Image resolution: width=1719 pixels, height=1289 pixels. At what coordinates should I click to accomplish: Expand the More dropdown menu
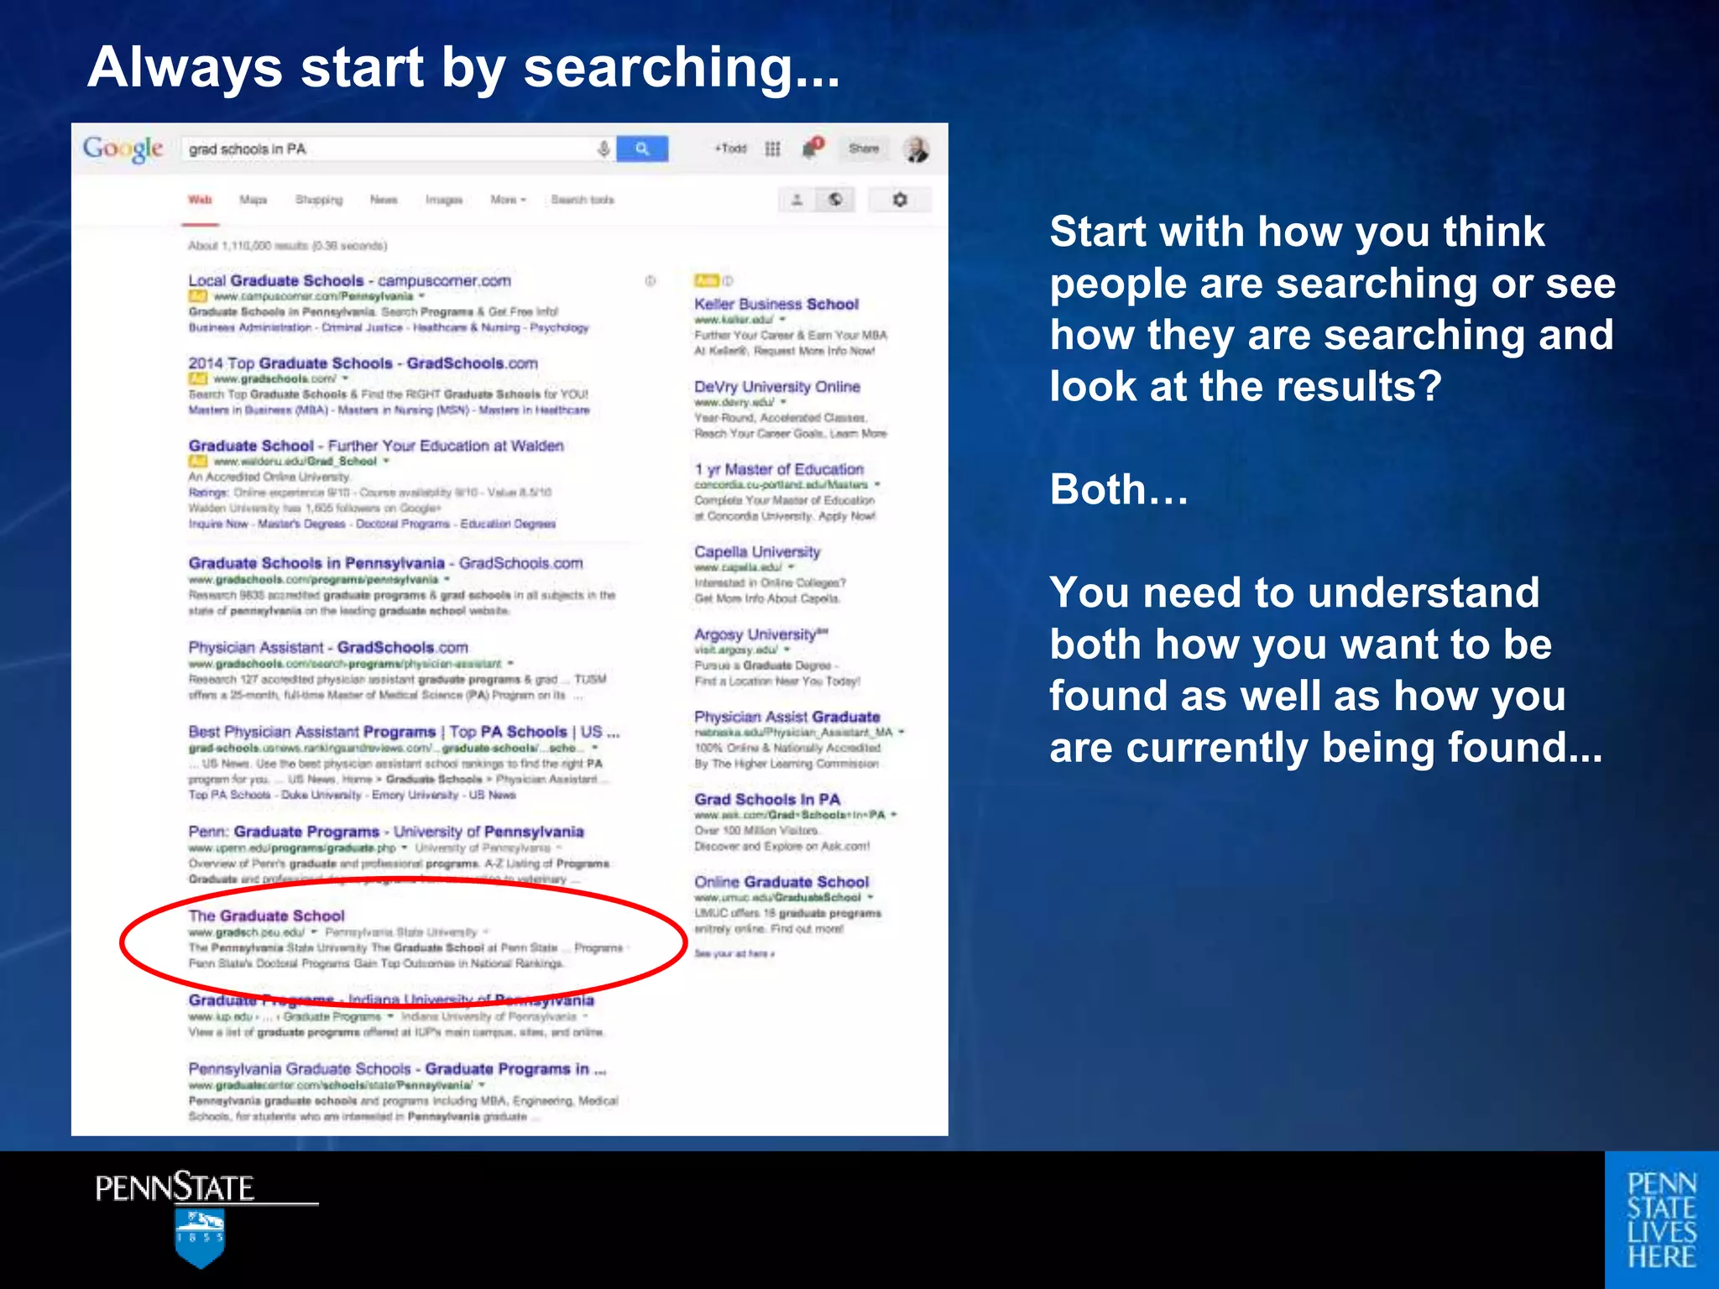point(508,200)
